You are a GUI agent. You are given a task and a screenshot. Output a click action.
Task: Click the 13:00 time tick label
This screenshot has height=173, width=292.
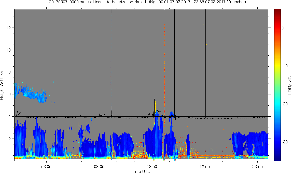tap(152, 167)
